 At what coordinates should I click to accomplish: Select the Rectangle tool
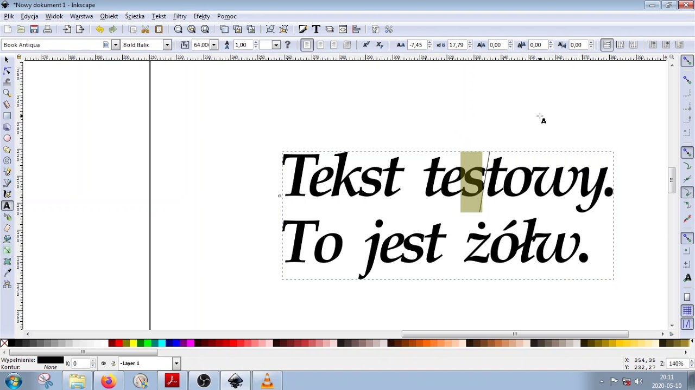point(7,115)
